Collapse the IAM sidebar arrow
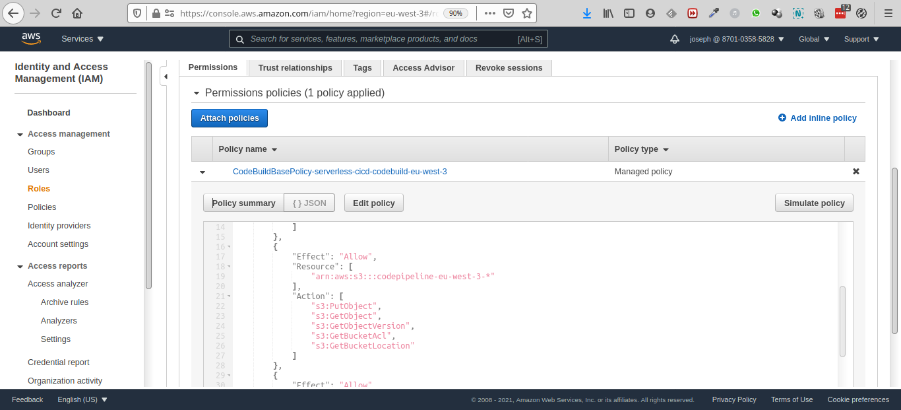Viewport: 901px width, 410px height. (x=166, y=77)
